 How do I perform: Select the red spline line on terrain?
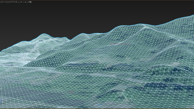pyautogui.click(x=120, y=44)
